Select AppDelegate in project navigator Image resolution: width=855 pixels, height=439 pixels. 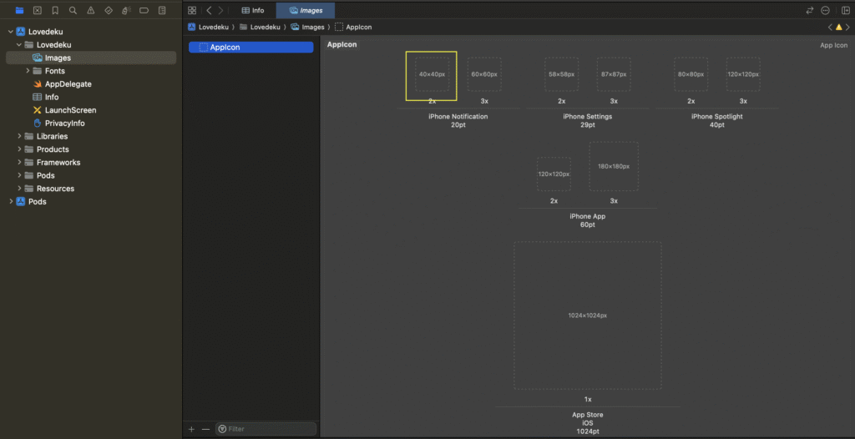68,84
